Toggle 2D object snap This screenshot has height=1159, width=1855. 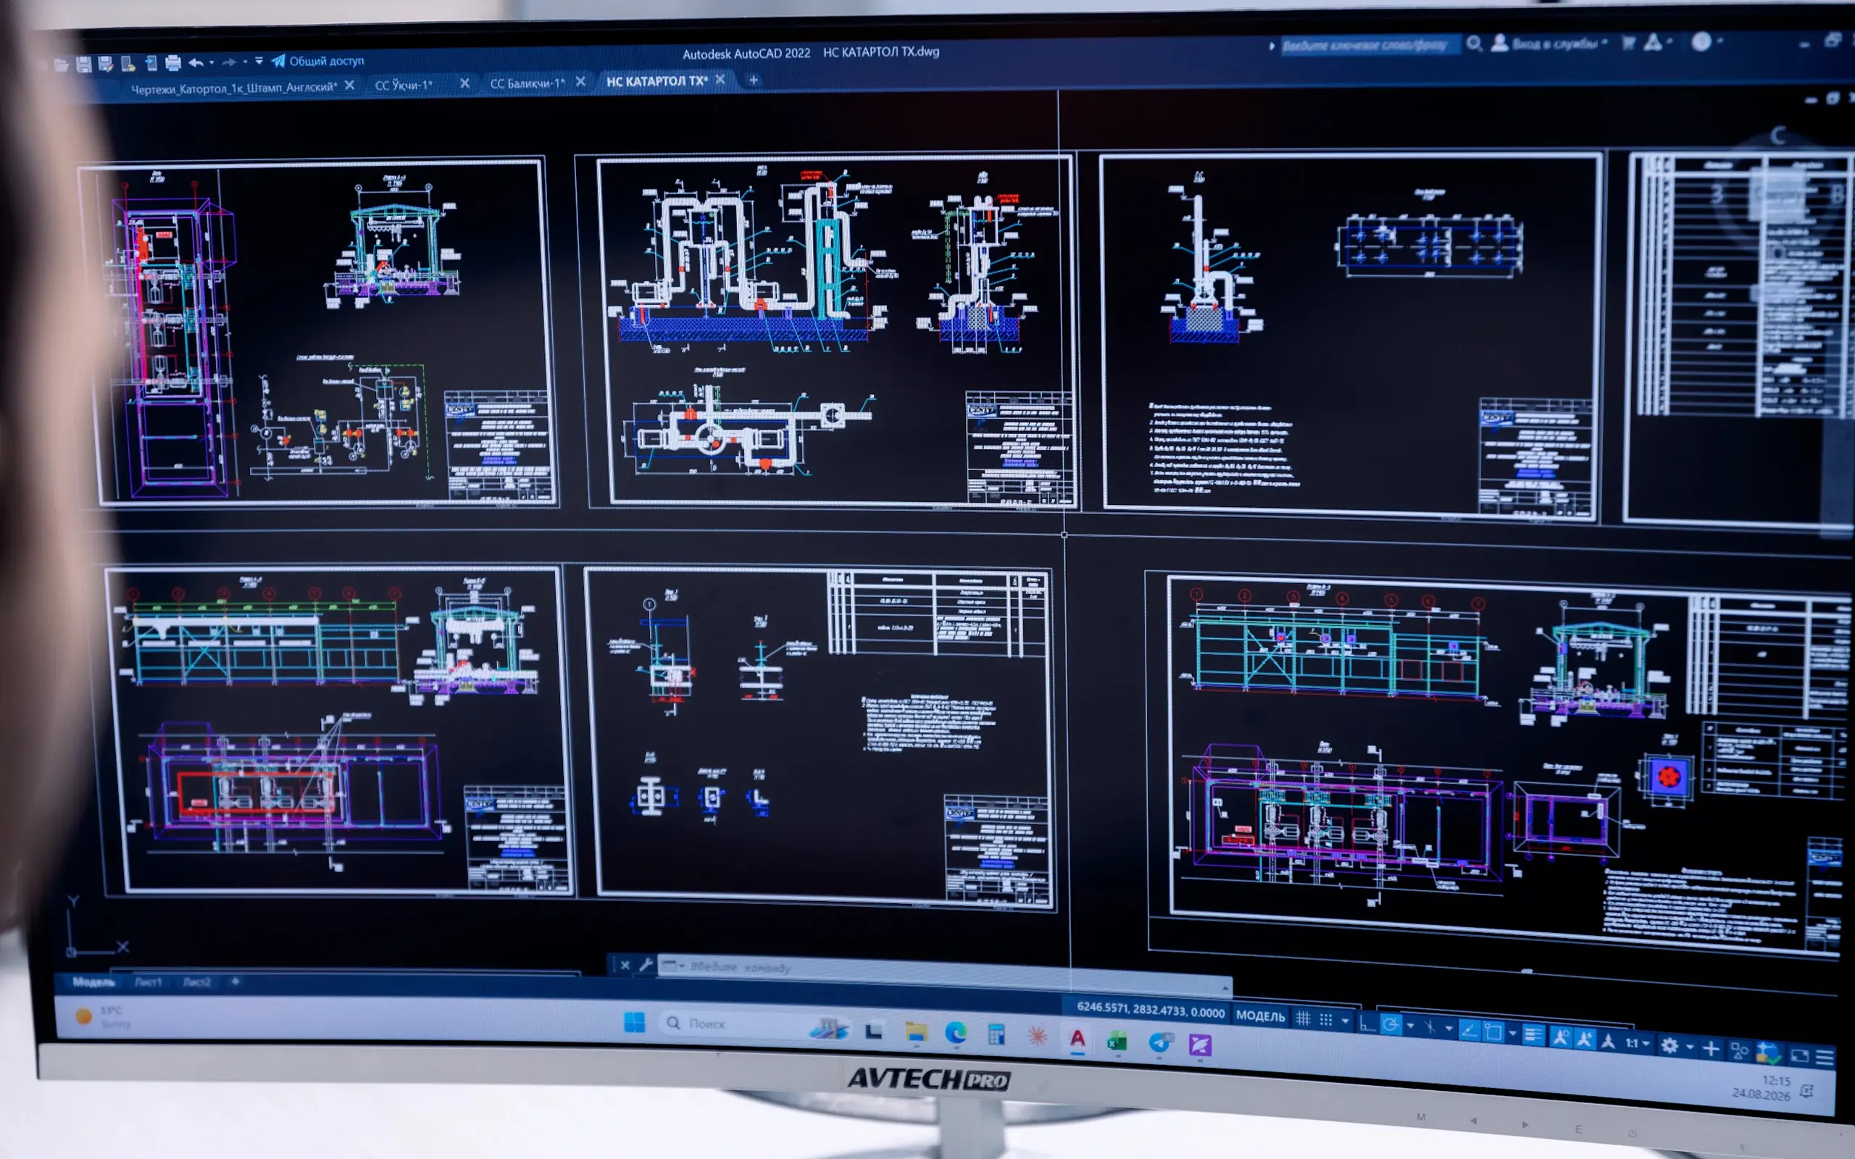point(1493,1032)
